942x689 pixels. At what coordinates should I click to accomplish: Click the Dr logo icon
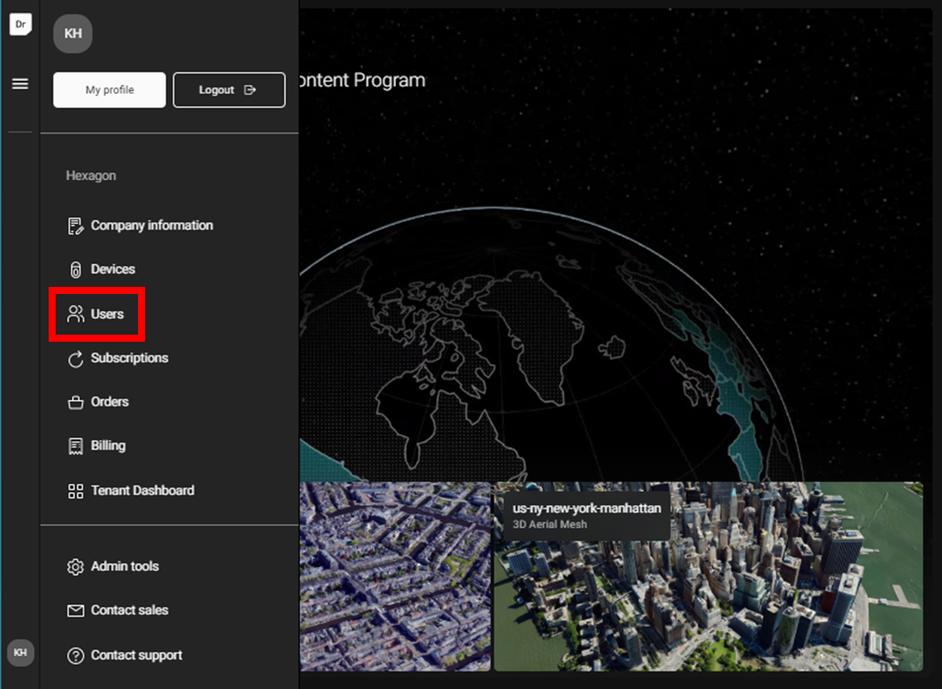20,24
